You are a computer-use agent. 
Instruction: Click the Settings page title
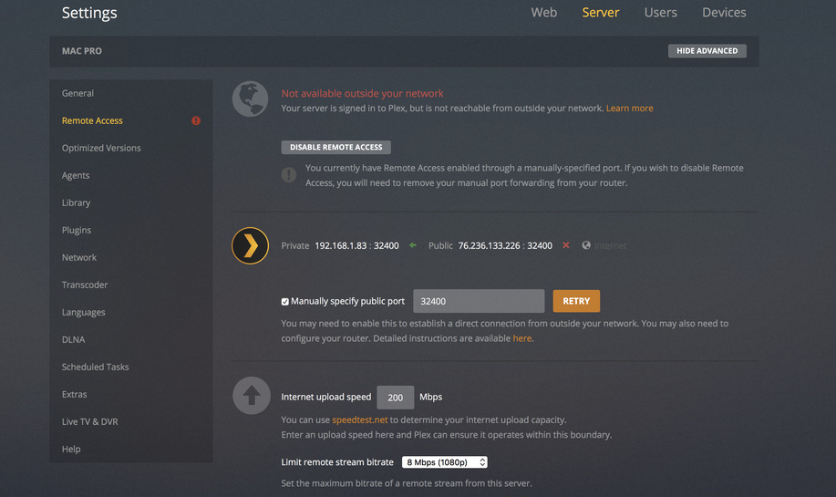pyautogui.click(x=89, y=13)
